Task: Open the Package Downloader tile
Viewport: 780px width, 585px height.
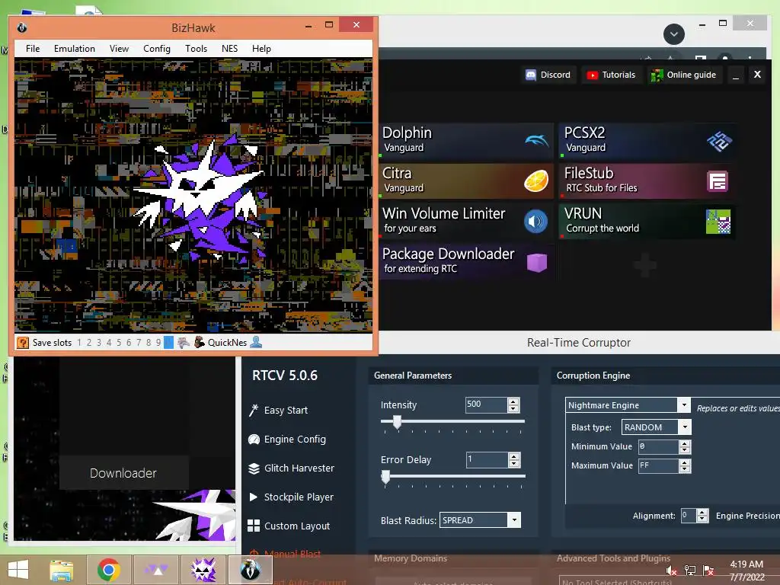Action: point(467,261)
